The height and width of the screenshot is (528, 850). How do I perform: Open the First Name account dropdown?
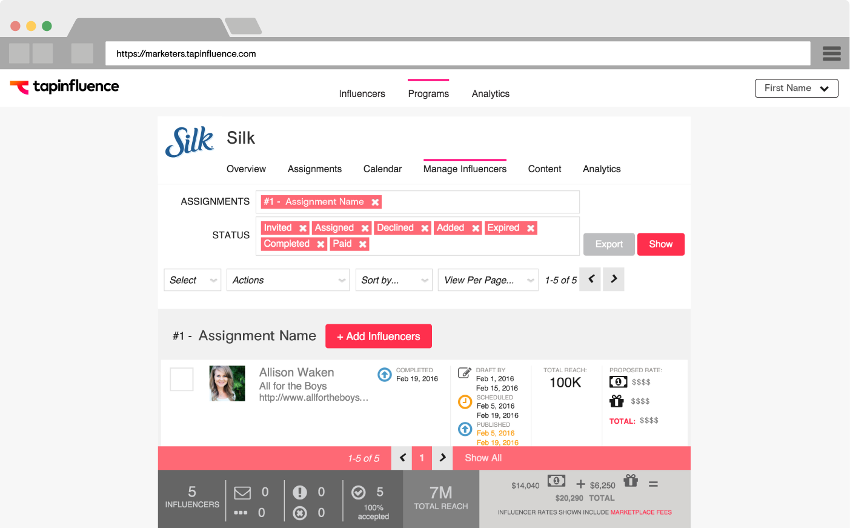[x=796, y=89]
